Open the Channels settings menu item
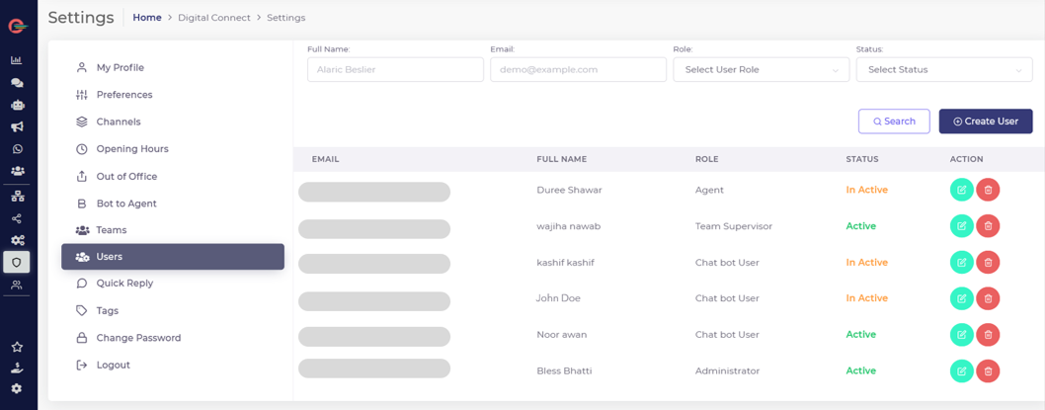The height and width of the screenshot is (410, 1045). (119, 122)
